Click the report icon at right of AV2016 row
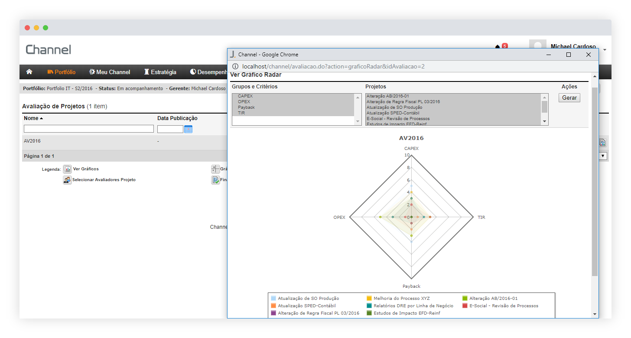 tap(602, 143)
